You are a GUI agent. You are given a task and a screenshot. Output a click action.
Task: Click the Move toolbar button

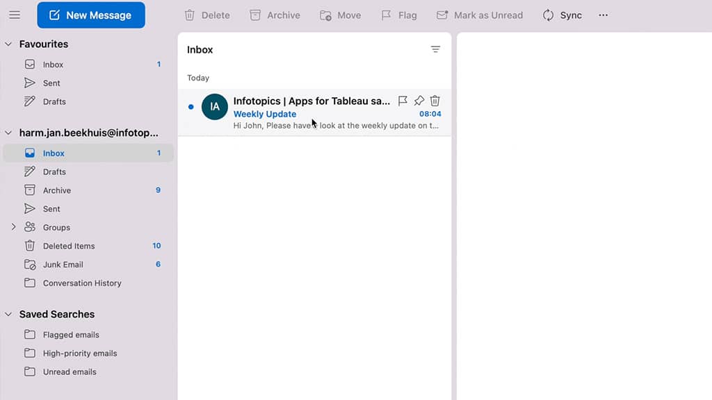coord(341,15)
